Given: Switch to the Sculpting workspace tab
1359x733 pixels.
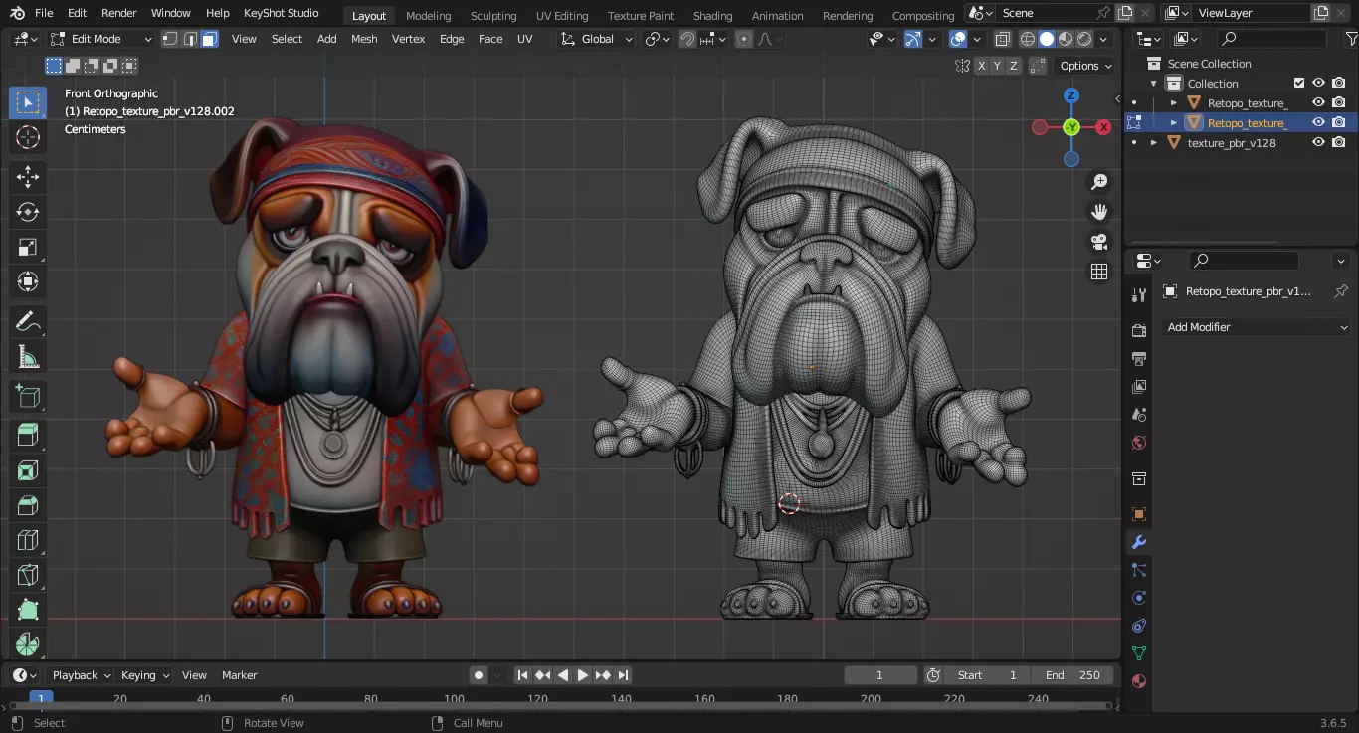Looking at the screenshot, I should 493,16.
